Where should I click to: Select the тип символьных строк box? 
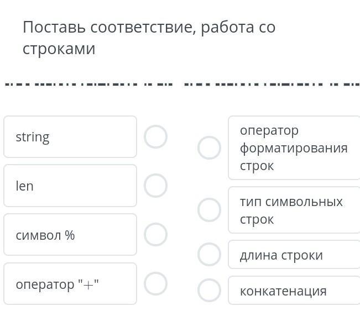pos(294,210)
